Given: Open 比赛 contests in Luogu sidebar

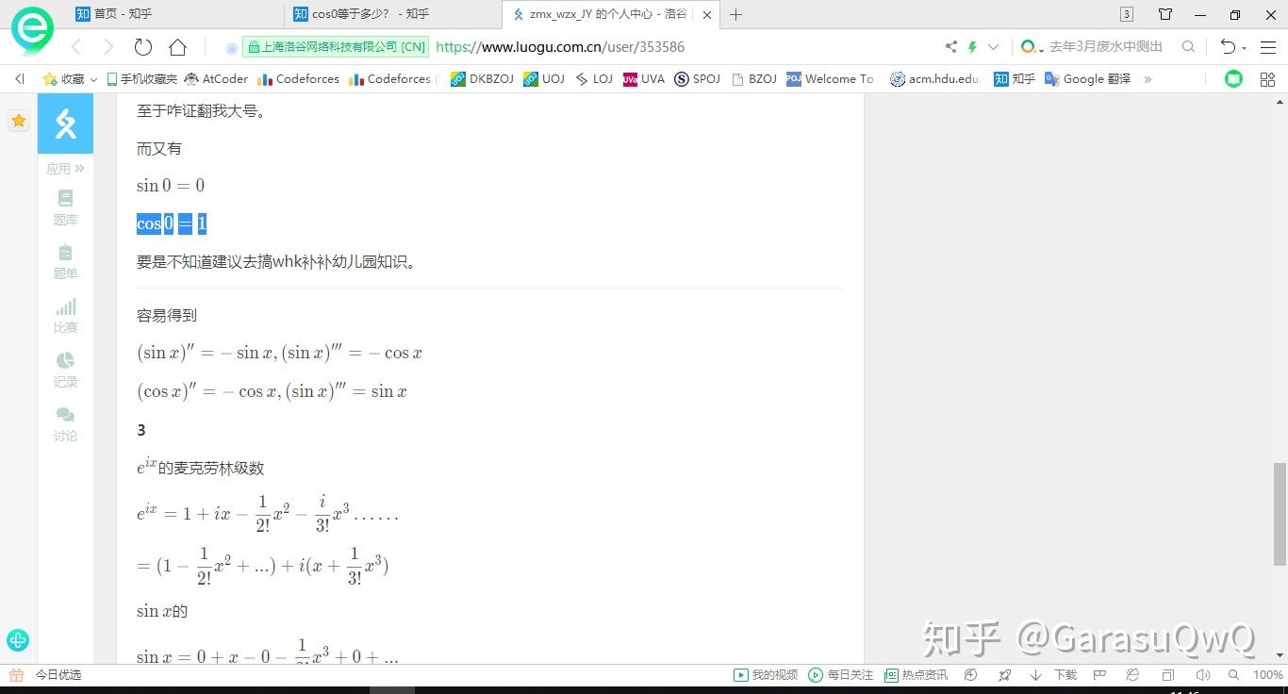Looking at the screenshot, I should pos(65,316).
